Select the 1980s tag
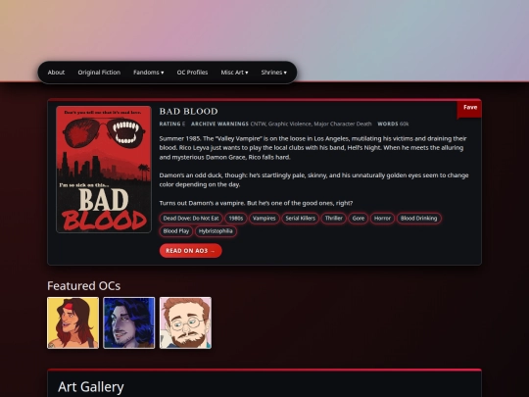The width and height of the screenshot is (529, 397). (x=236, y=219)
